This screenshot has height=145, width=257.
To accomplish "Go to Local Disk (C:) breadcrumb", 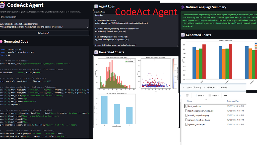I will (194, 87).
